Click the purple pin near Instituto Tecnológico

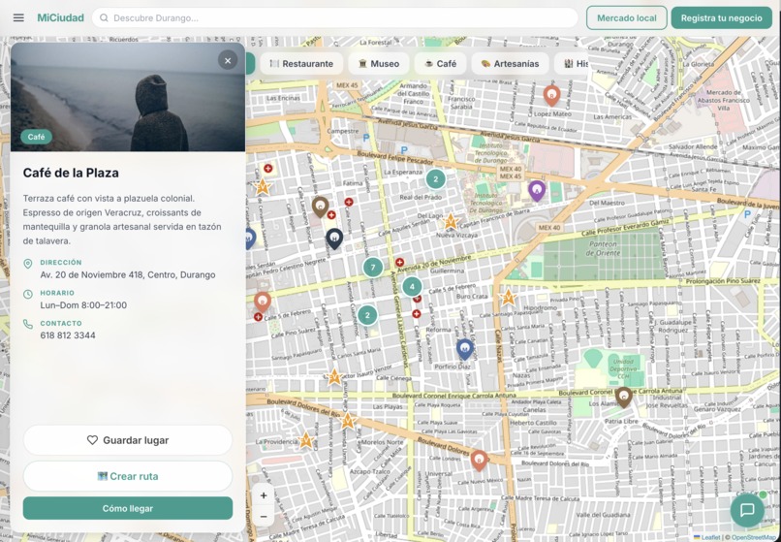click(537, 190)
